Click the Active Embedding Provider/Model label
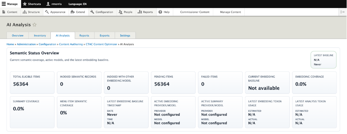 [166, 103]
